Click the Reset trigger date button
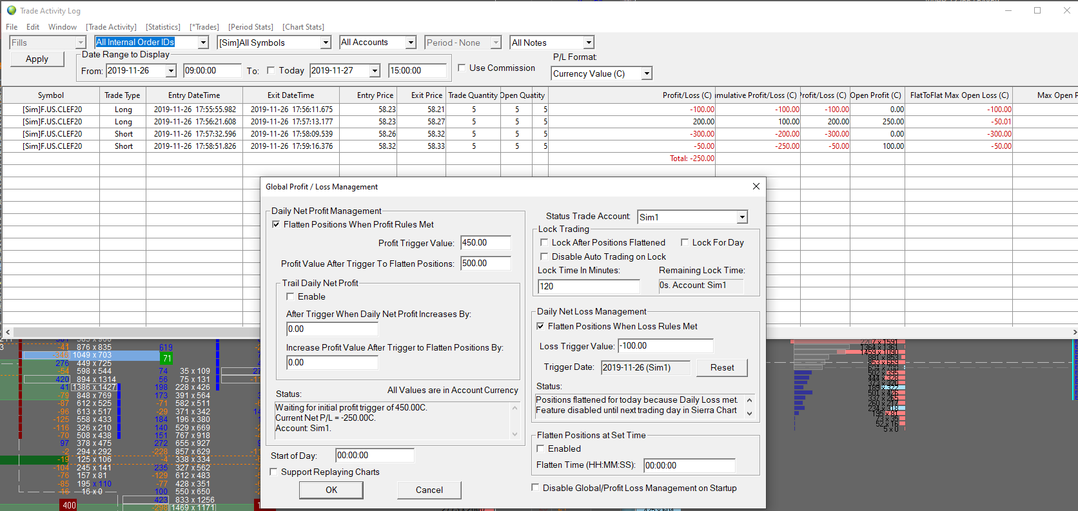This screenshot has width=1078, height=511. (722, 367)
